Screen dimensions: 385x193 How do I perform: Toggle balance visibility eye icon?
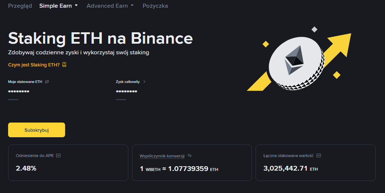click(x=47, y=81)
